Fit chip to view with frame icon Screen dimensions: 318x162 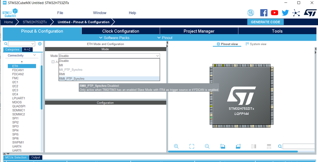192,146
